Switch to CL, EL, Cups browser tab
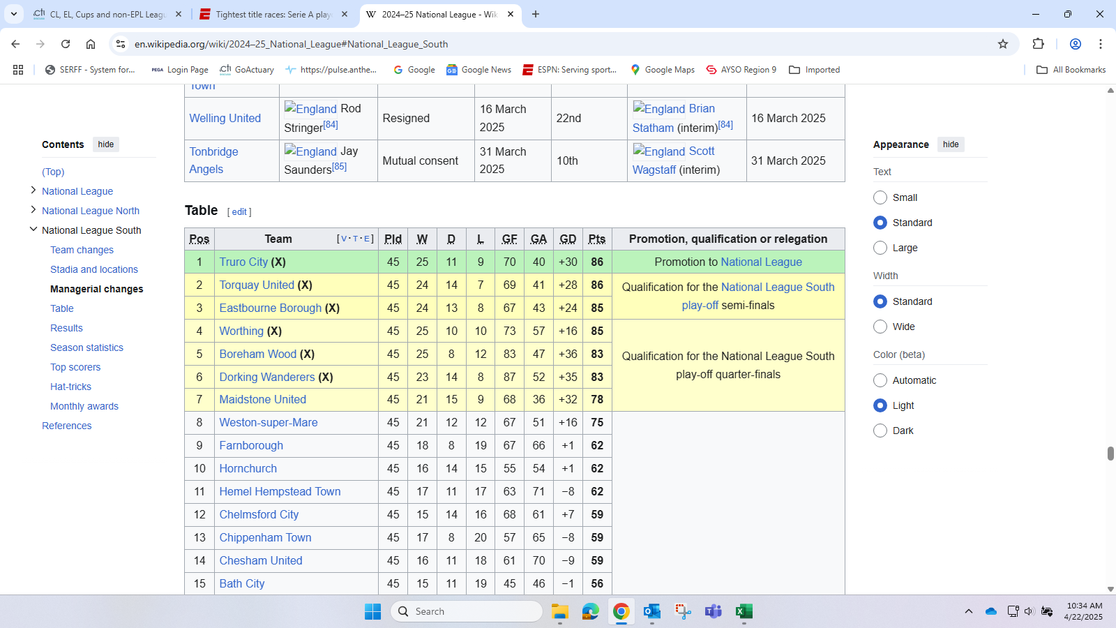 pyautogui.click(x=107, y=14)
